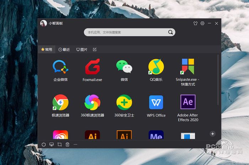249x165 pixels.
Task: Open the 企业微信 app icon
Action: tap(60, 67)
